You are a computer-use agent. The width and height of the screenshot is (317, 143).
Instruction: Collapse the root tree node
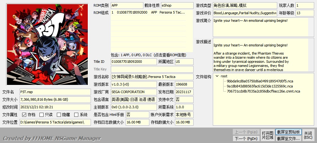click(217, 76)
